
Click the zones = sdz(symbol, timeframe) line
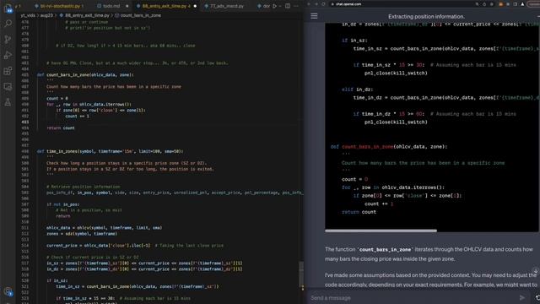82,234
